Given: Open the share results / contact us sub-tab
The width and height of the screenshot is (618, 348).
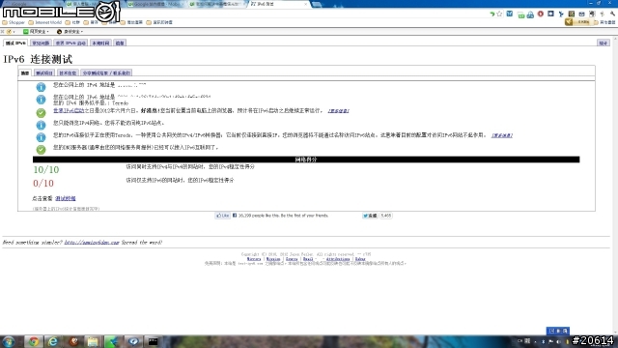Looking at the screenshot, I should 106,73.
